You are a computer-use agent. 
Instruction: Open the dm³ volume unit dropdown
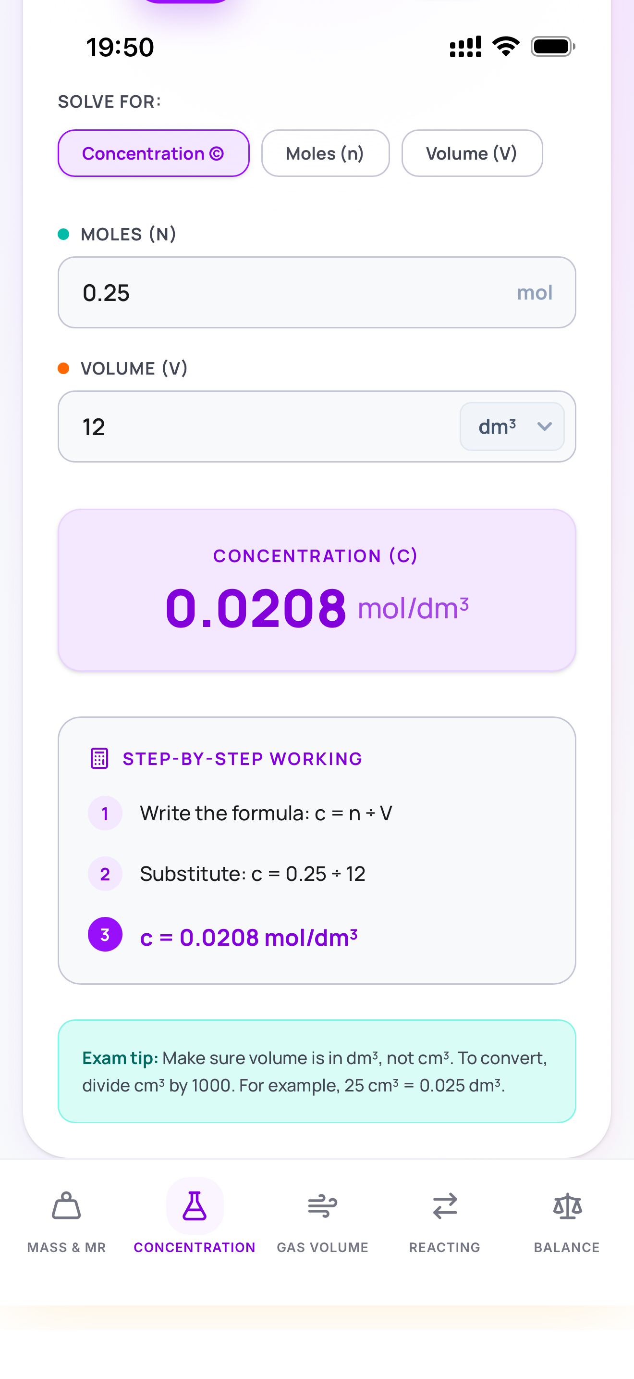[x=512, y=426]
